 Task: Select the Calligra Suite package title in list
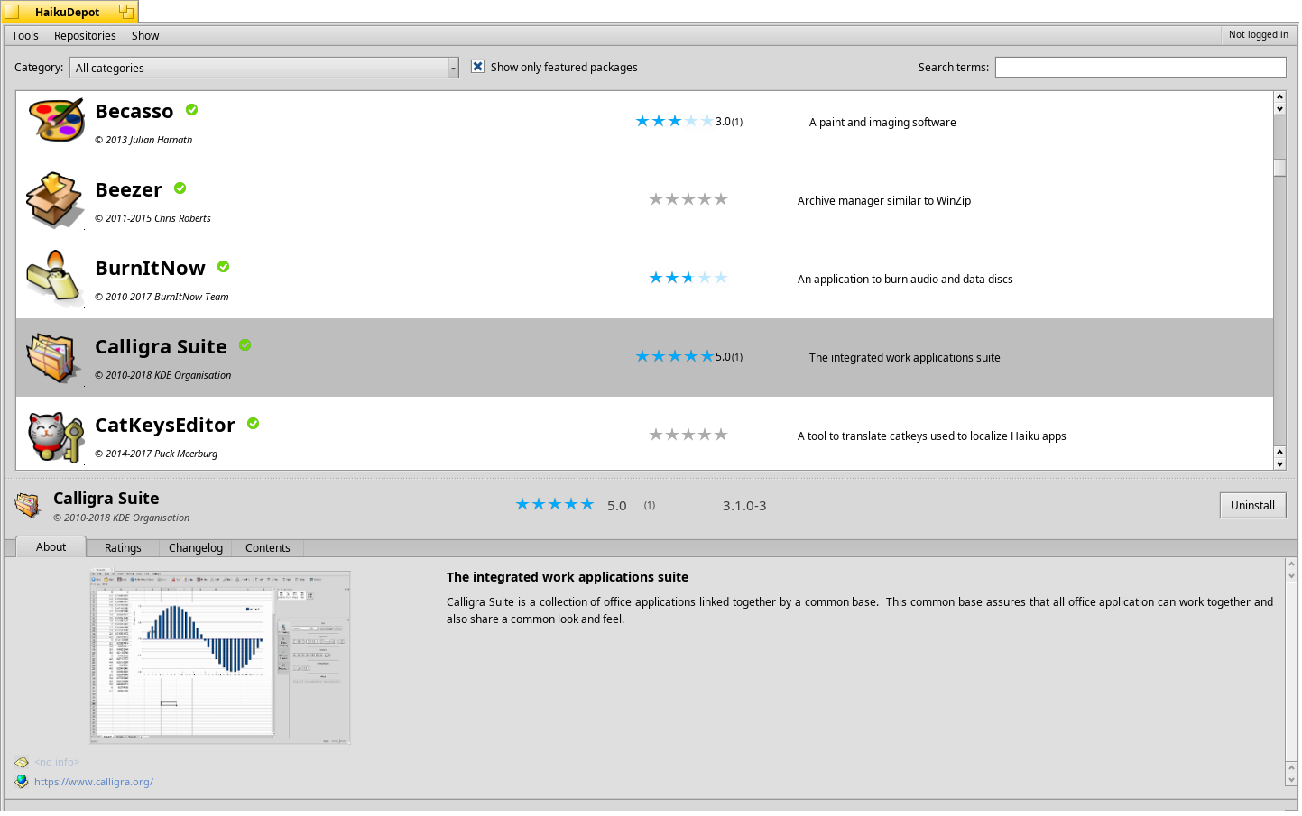point(162,347)
